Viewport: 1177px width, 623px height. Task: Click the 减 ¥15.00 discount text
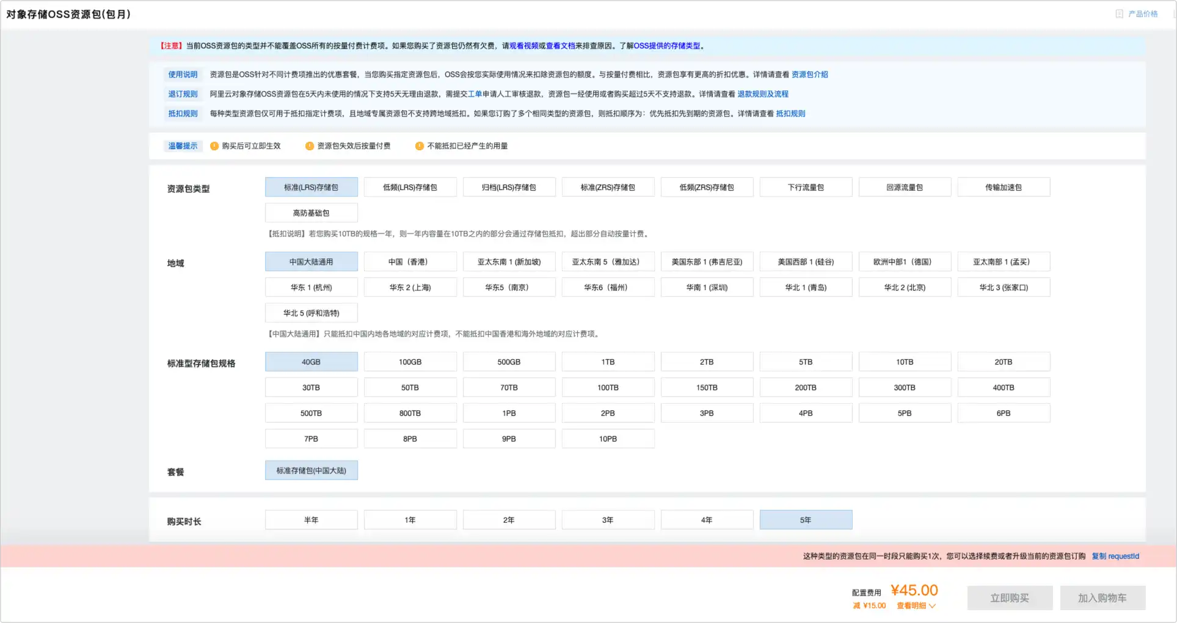(870, 606)
